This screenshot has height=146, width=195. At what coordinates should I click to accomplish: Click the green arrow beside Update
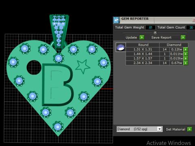pyautogui.click(x=142, y=37)
